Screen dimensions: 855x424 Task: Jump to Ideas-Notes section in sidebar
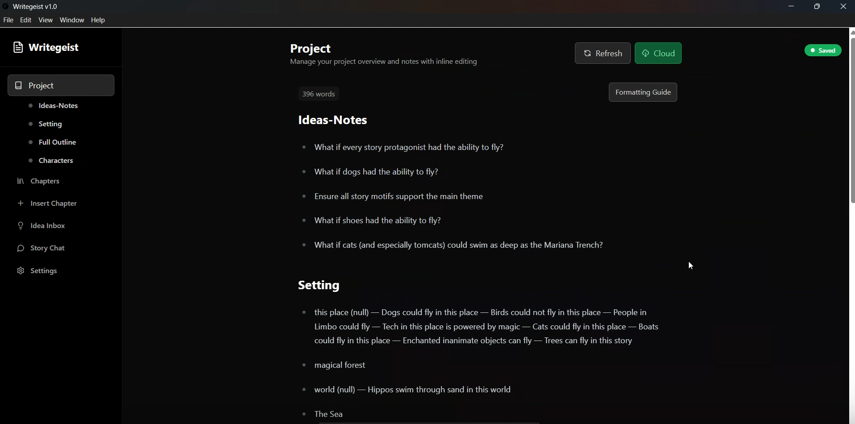point(59,106)
